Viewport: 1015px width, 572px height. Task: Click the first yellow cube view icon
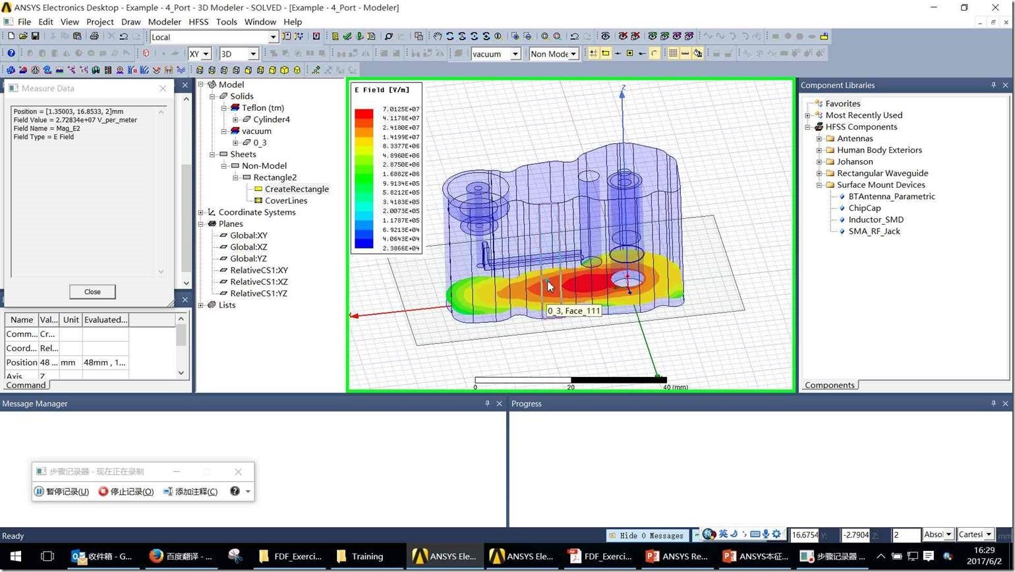pyautogui.click(x=200, y=70)
